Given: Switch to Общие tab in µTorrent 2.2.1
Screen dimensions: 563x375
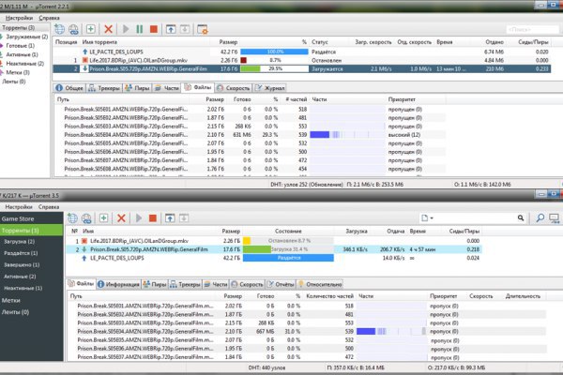Looking at the screenshot, I should [69, 87].
